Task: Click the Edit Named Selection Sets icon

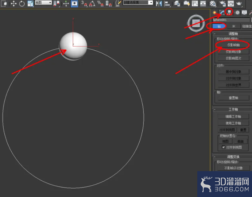Action: pyautogui.click(x=118, y=3)
